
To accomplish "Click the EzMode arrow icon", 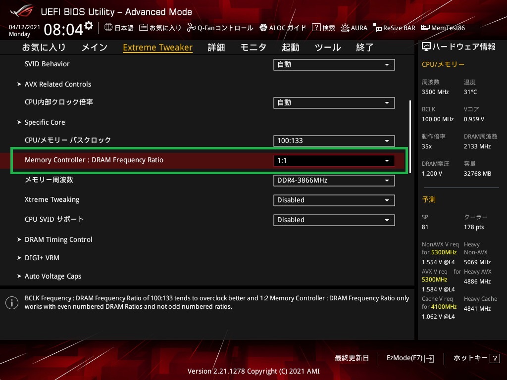I will pyautogui.click(x=429, y=358).
